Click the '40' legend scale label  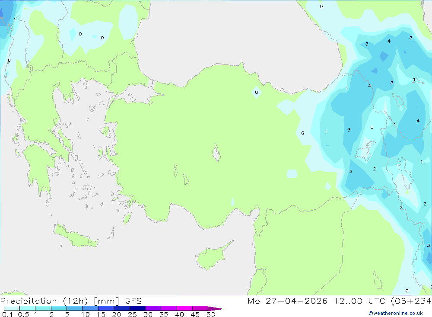pyautogui.click(x=180, y=314)
